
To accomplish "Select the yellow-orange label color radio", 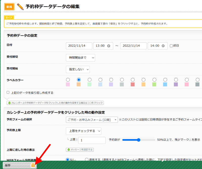I will click(x=143, y=80).
